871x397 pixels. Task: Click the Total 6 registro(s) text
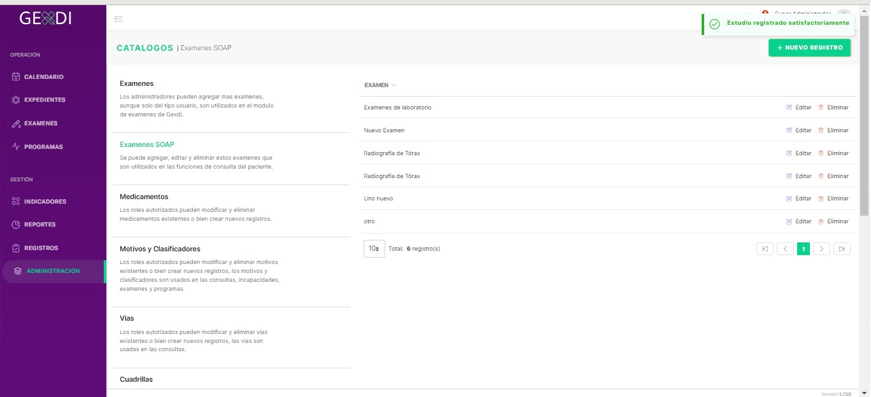tap(414, 249)
